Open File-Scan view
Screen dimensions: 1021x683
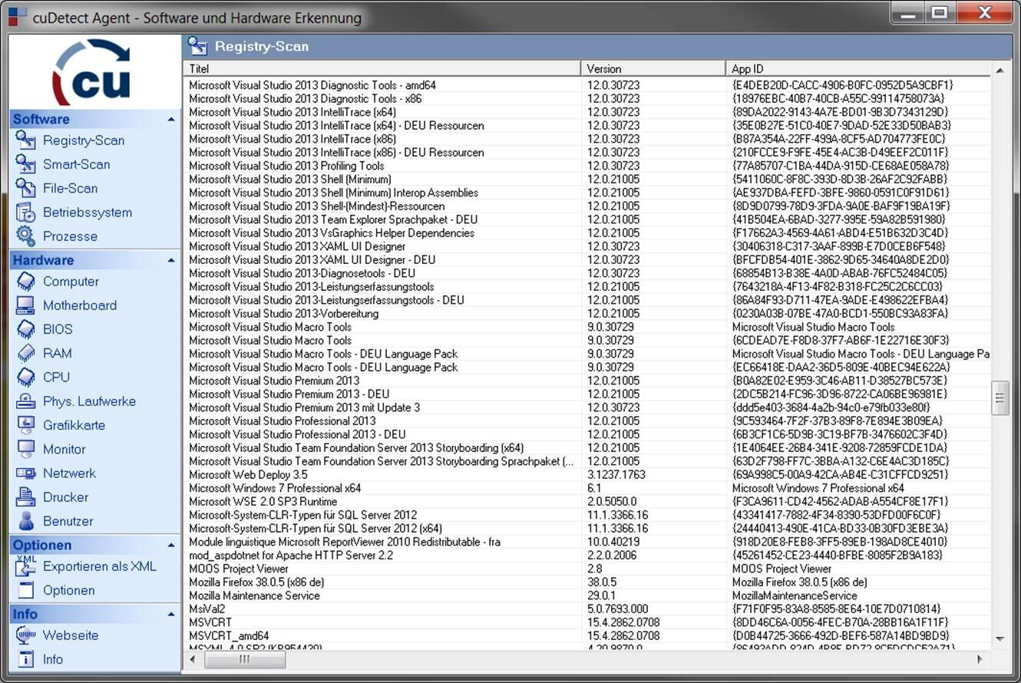click(x=70, y=188)
